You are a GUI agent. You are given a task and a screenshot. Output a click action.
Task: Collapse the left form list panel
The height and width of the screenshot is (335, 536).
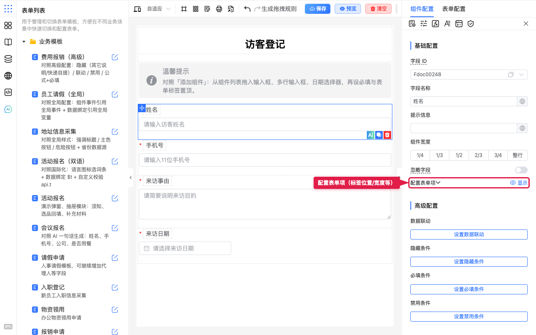click(x=130, y=178)
